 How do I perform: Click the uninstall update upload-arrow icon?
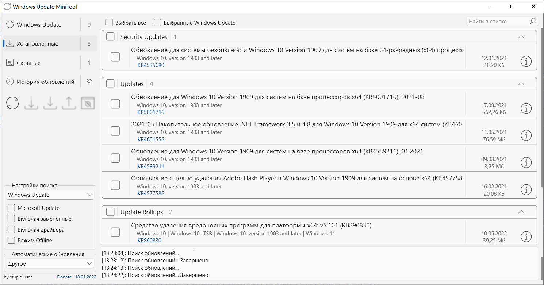(69, 103)
